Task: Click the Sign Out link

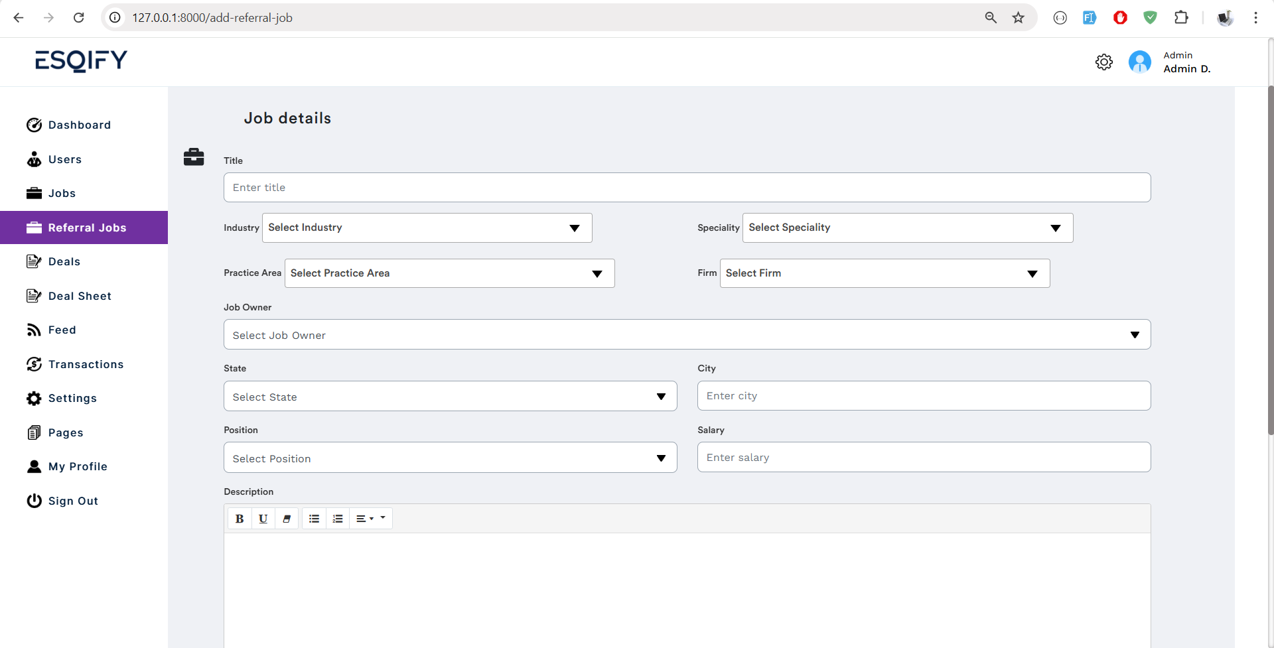Action: click(73, 501)
